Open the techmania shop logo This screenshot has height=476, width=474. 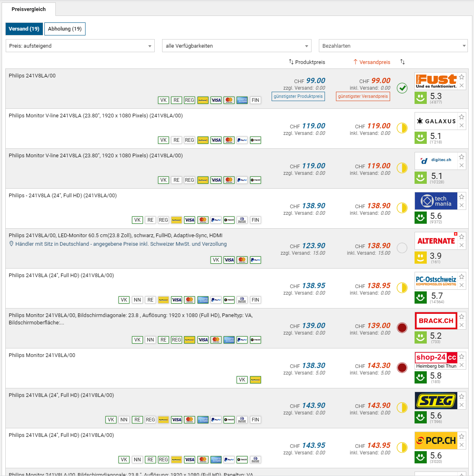(436, 201)
